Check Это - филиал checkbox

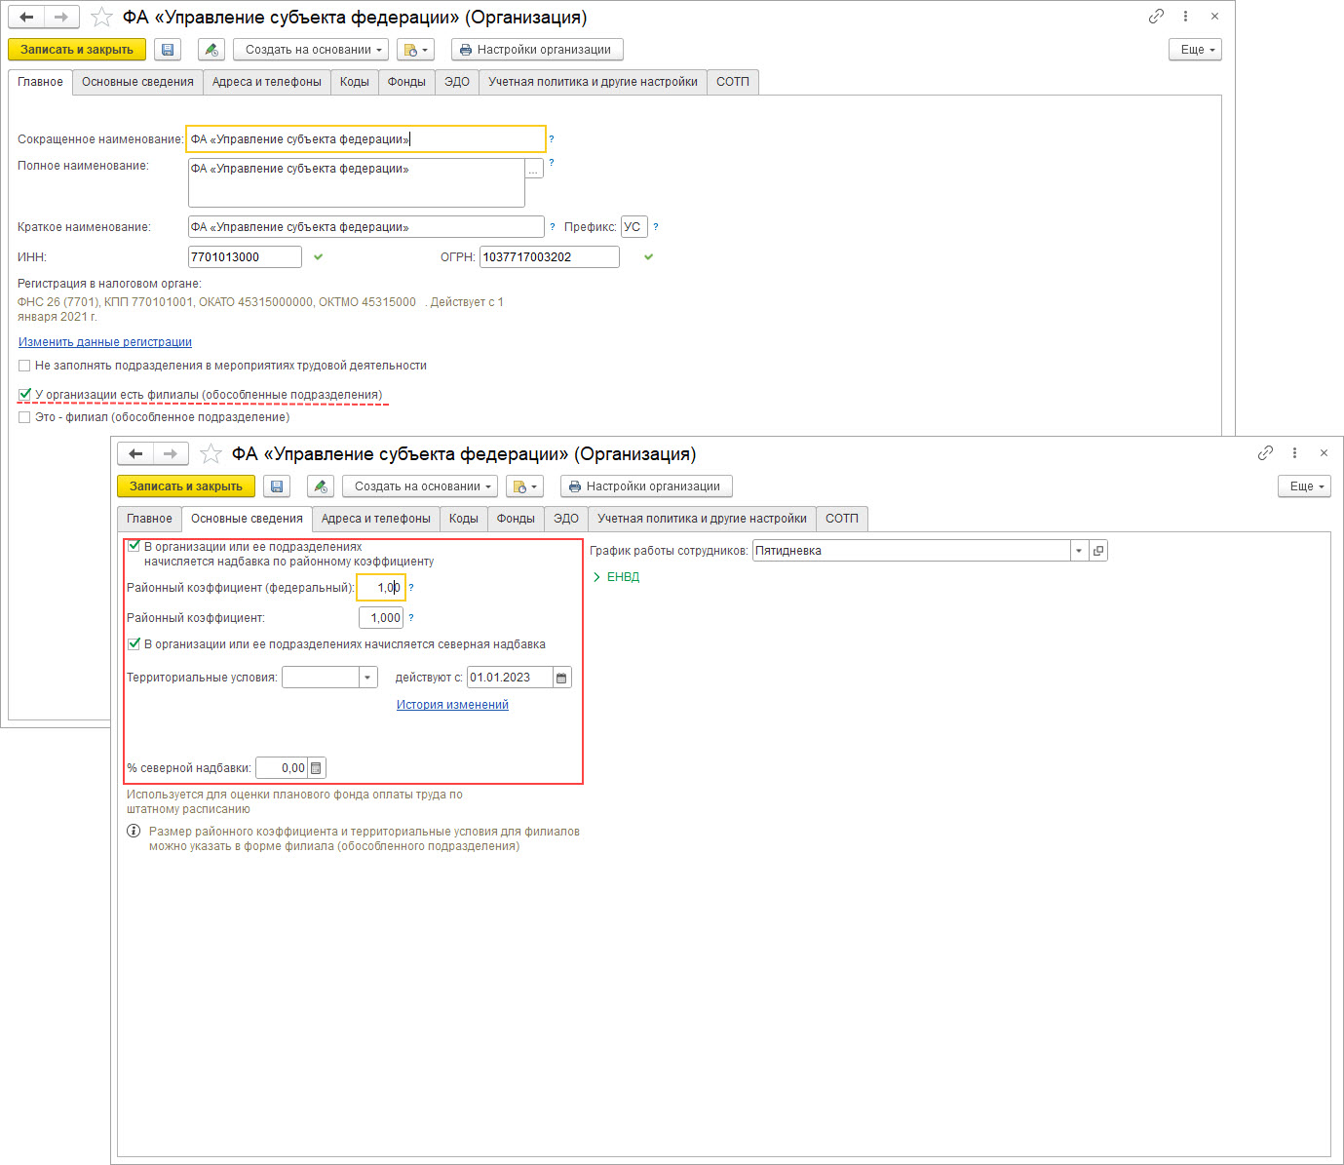24,417
